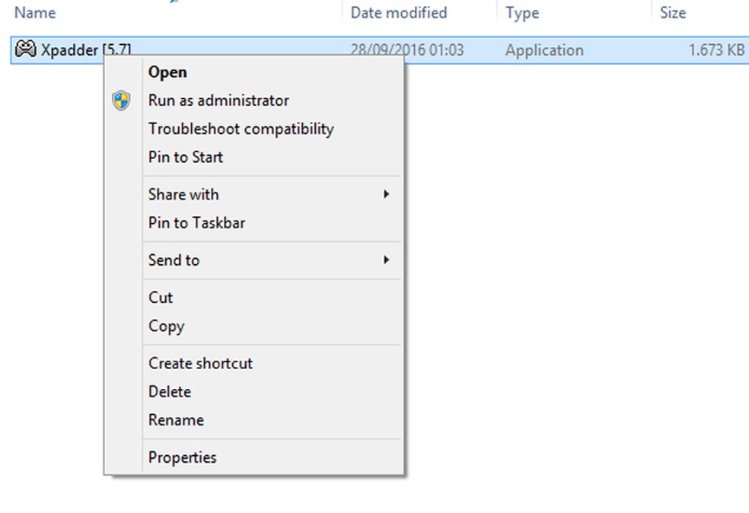Delete the Xpadder file via menu
This screenshot has height=513, width=749.
click(169, 392)
